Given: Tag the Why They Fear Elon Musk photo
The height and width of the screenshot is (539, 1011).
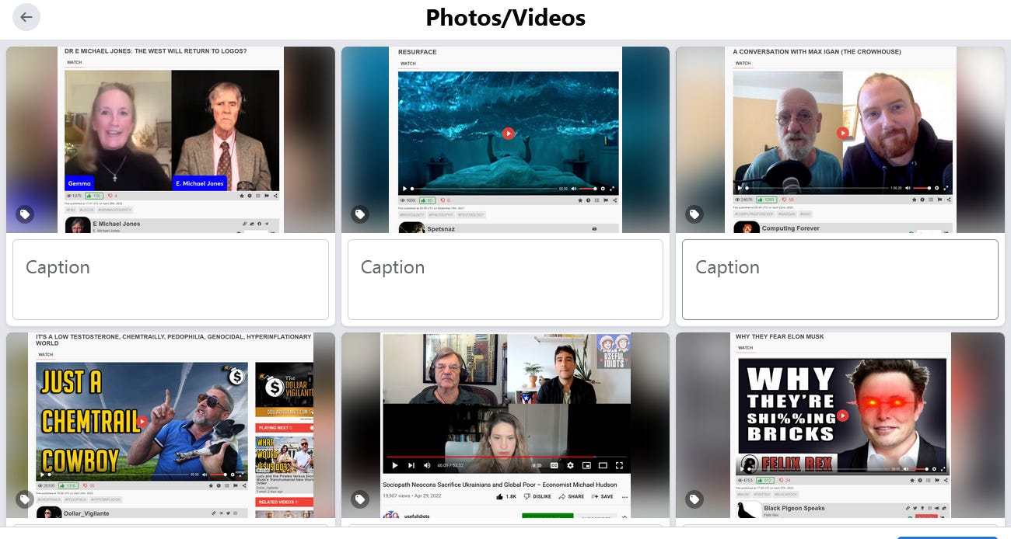Looking at the screenshot, I should 694,499.
